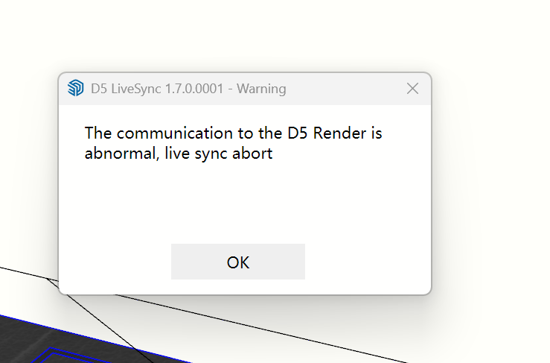This screenshot has height=363, width=550.
Task: Click the "abnormal, live sync abort" line
Action: pyautogui.click(x=179, y=154)
